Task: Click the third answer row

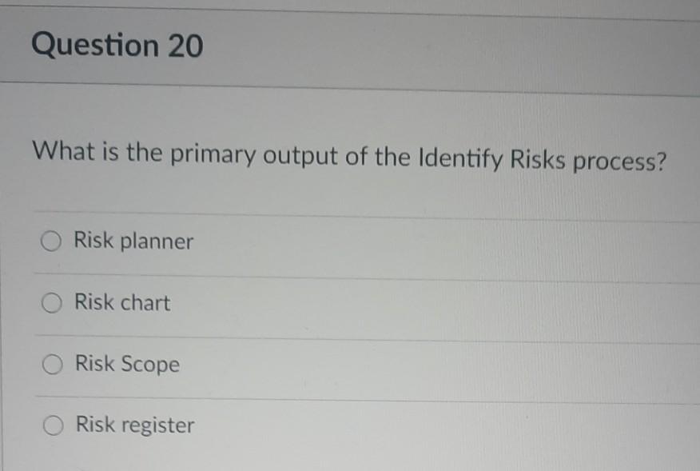Action: pos(350,365)
